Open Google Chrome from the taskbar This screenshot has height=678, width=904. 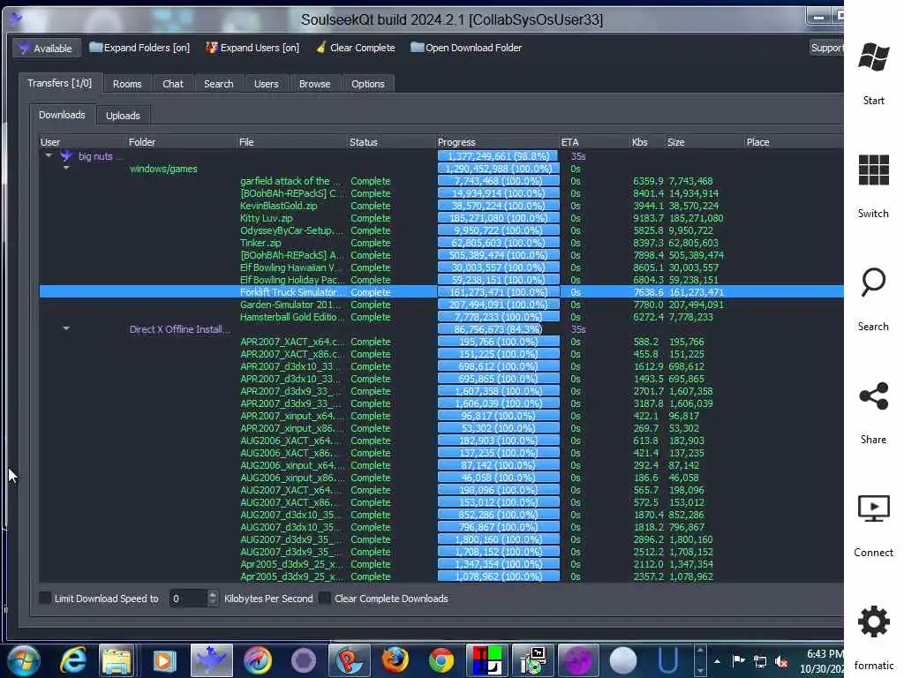pos(441,660)
